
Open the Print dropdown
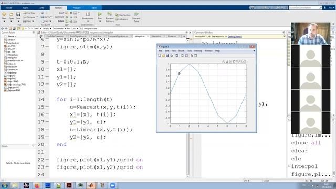(33, 22)
